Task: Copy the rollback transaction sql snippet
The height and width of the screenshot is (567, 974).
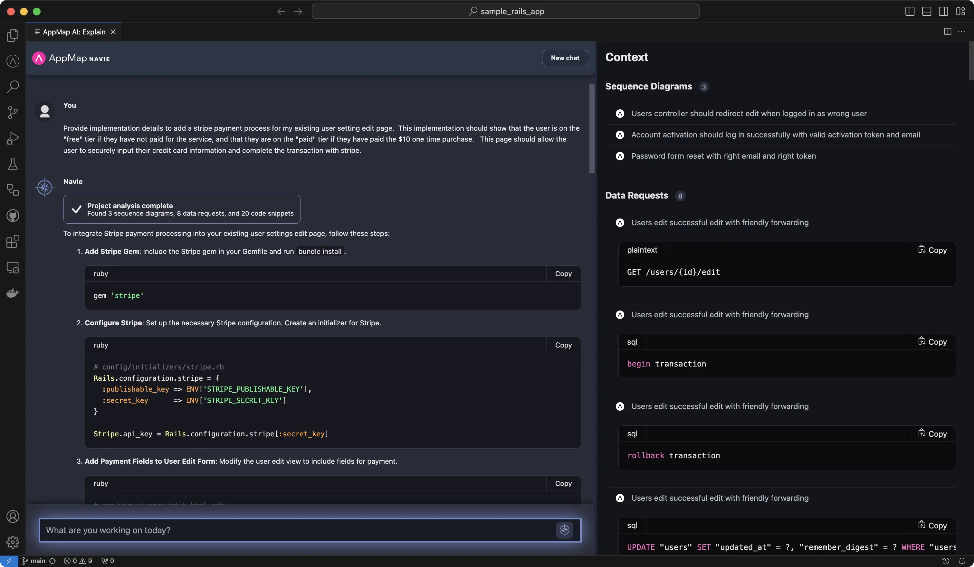Action: pyautogui.click(x=932, y=433)
